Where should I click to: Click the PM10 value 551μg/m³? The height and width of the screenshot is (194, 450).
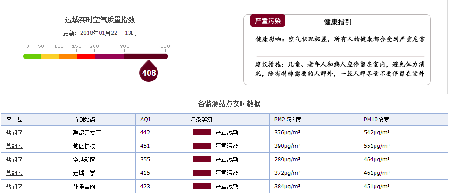coord(376,146)
